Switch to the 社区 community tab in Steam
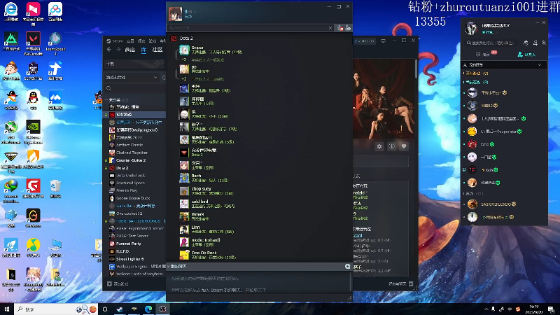This screenshot has height=315, width=560. tap(157, 50)
